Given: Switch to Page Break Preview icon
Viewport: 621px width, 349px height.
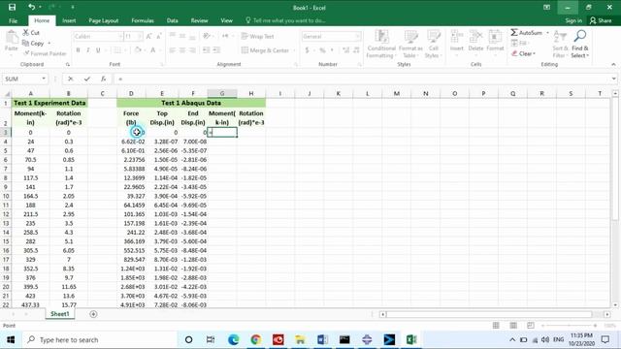Looking at the screenshot, I should [531, 326].
